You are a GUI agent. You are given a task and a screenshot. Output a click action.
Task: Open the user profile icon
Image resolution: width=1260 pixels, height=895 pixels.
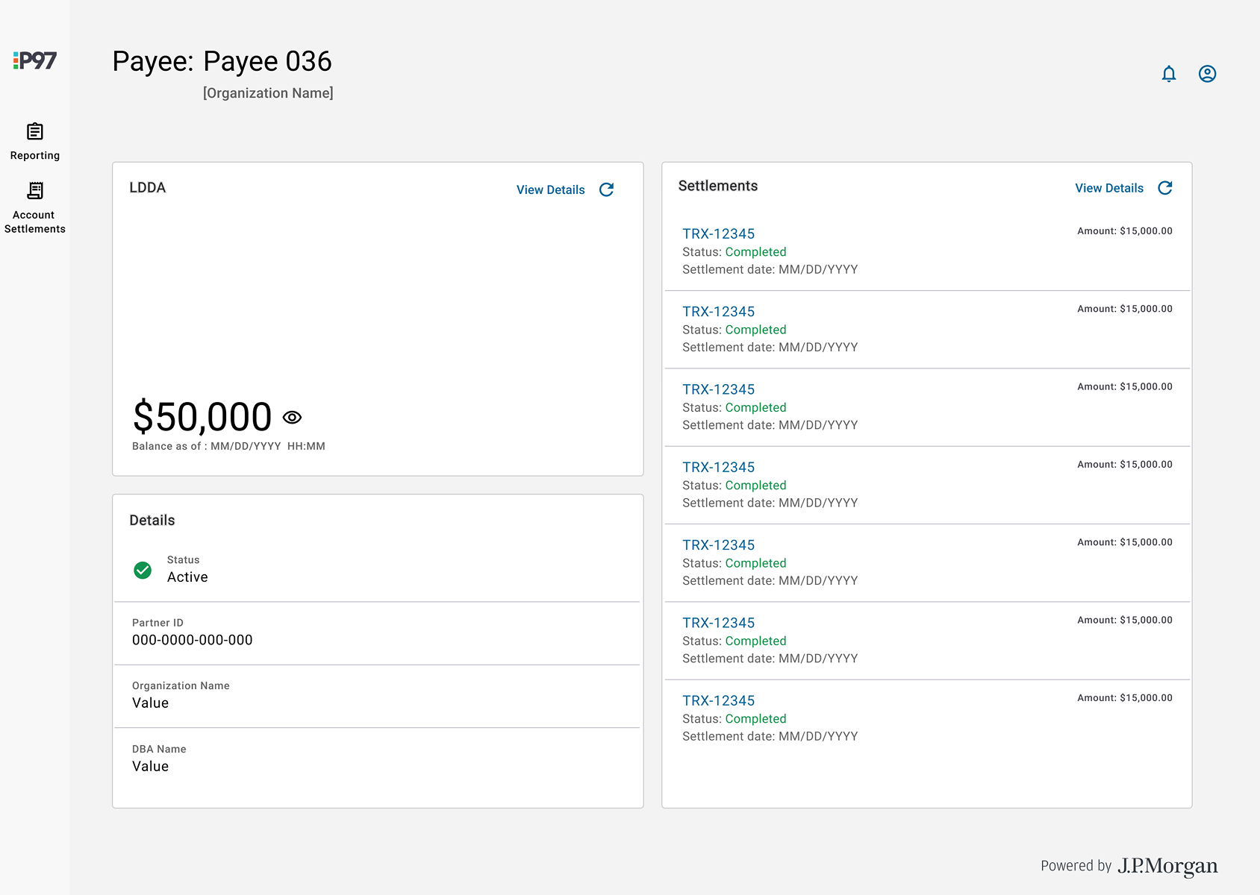pos(1207,74)
